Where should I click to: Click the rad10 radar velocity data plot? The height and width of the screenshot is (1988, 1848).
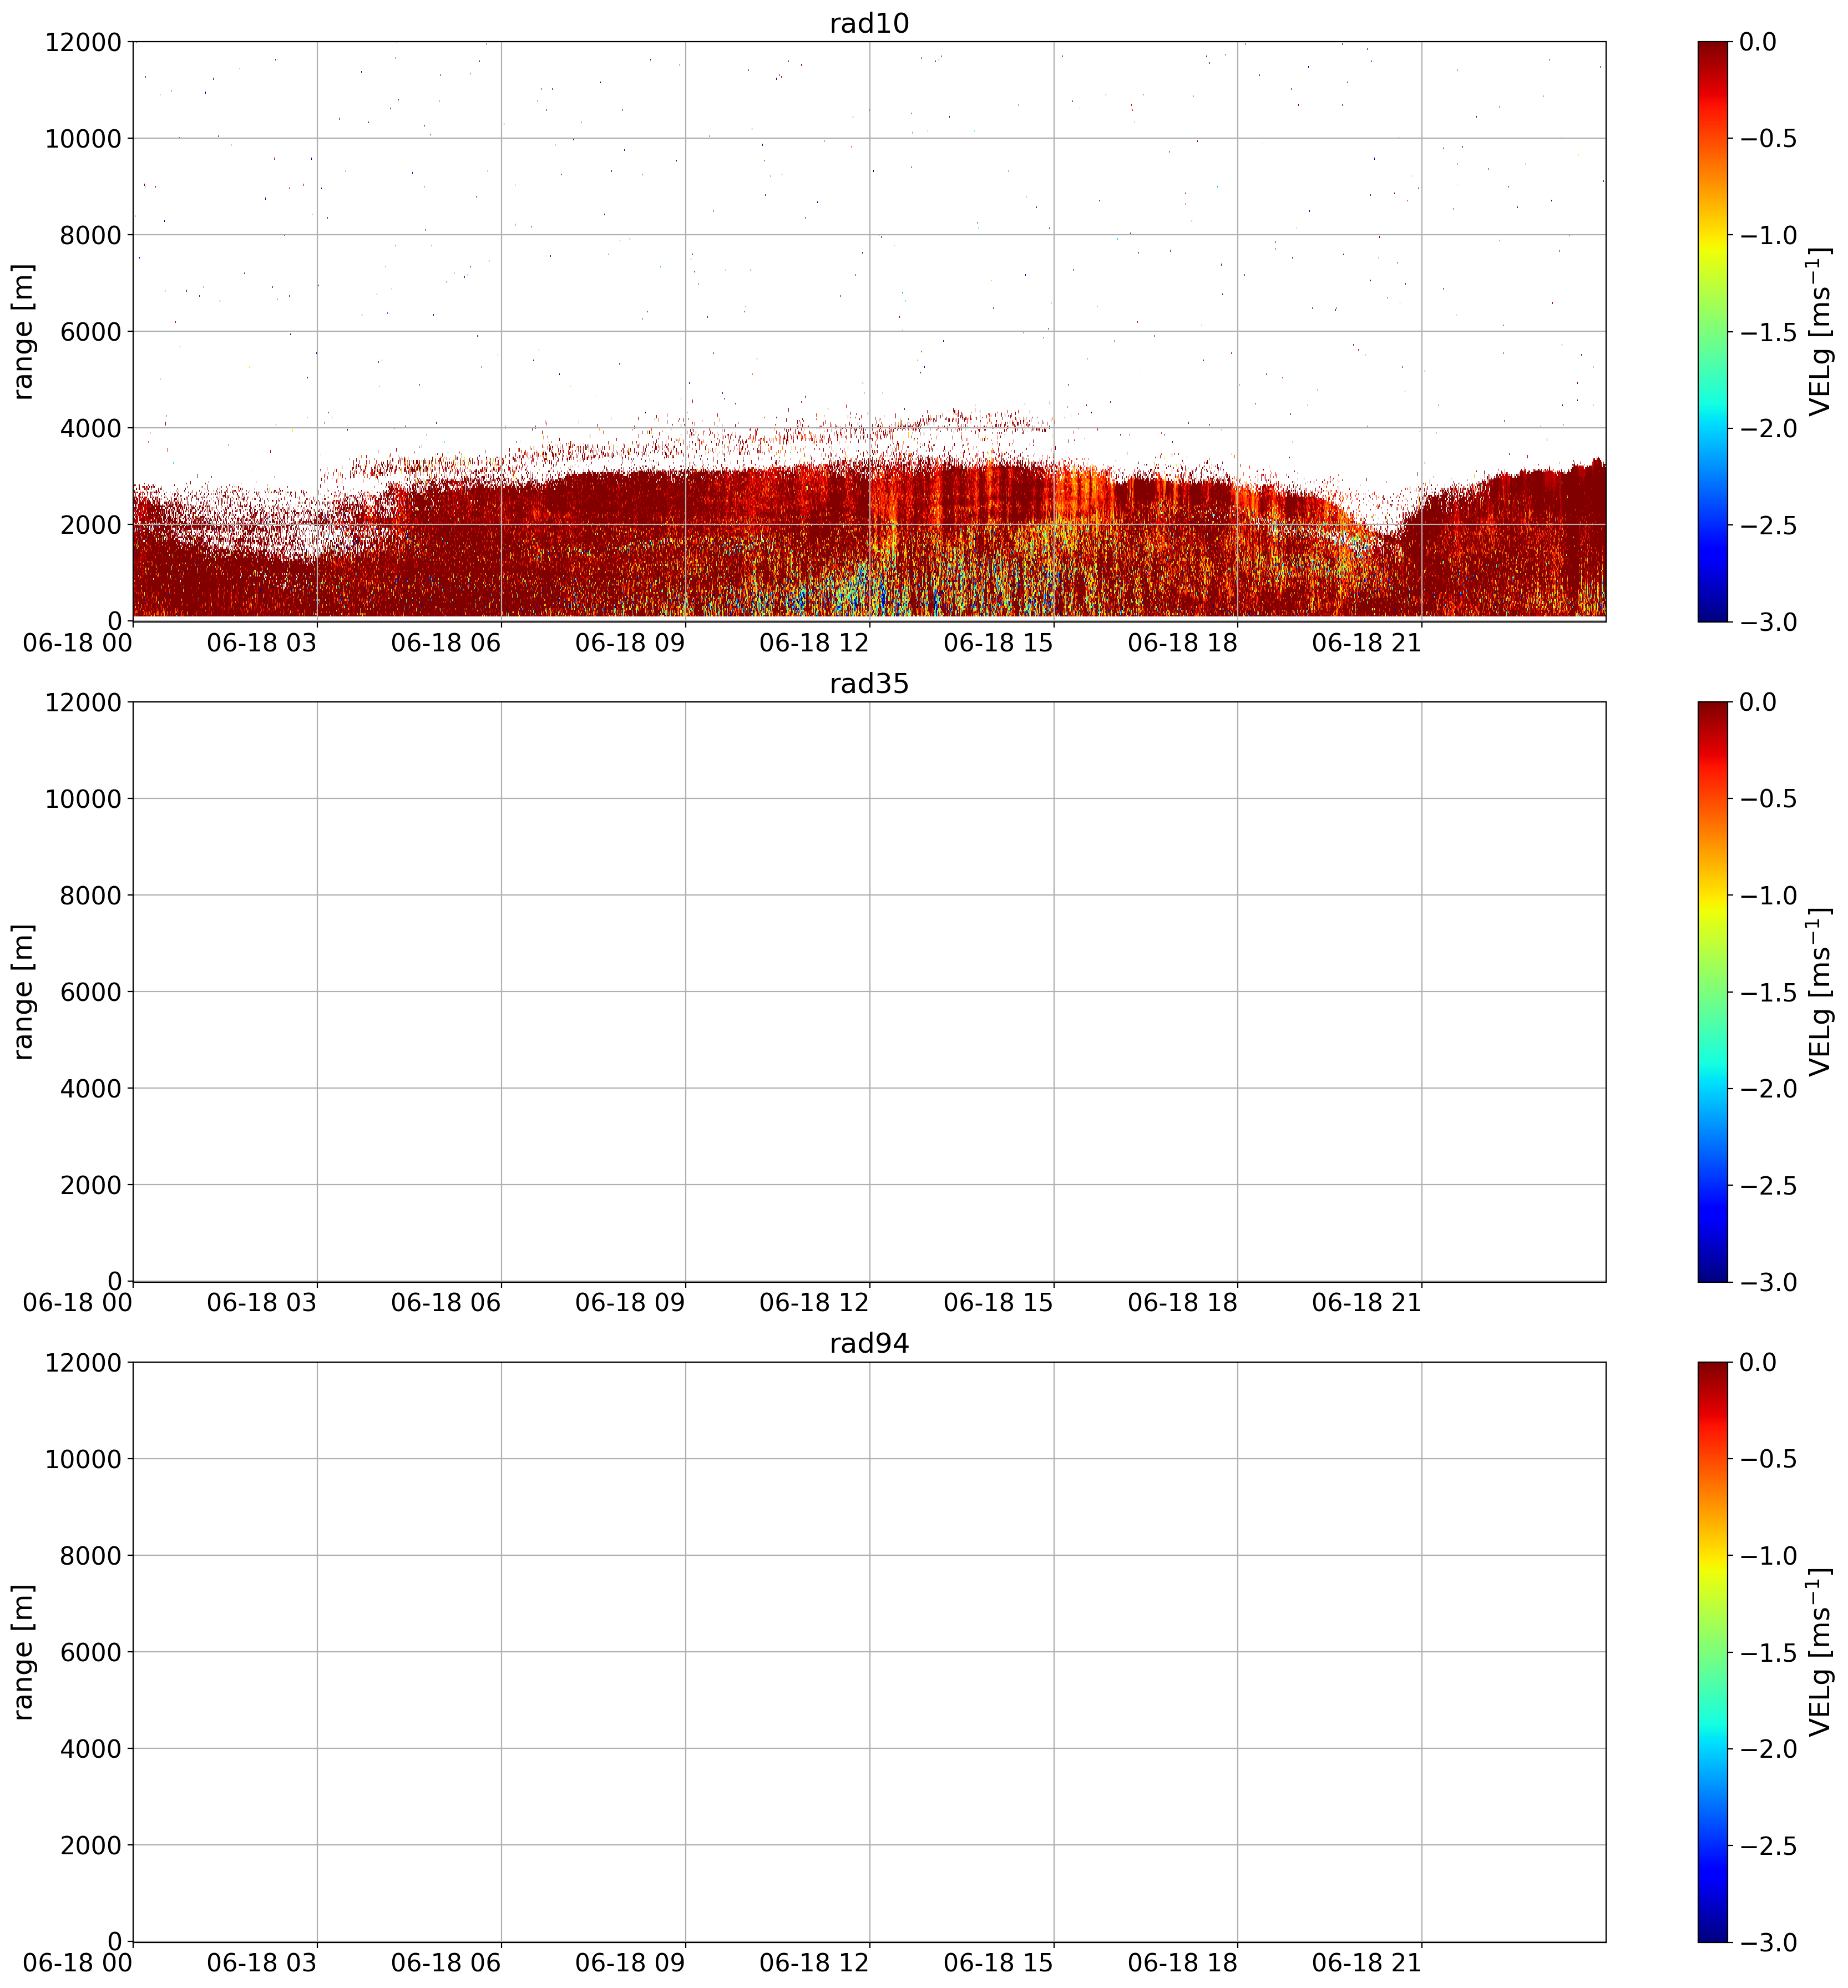pyautogui.click(x=869, y=331)
